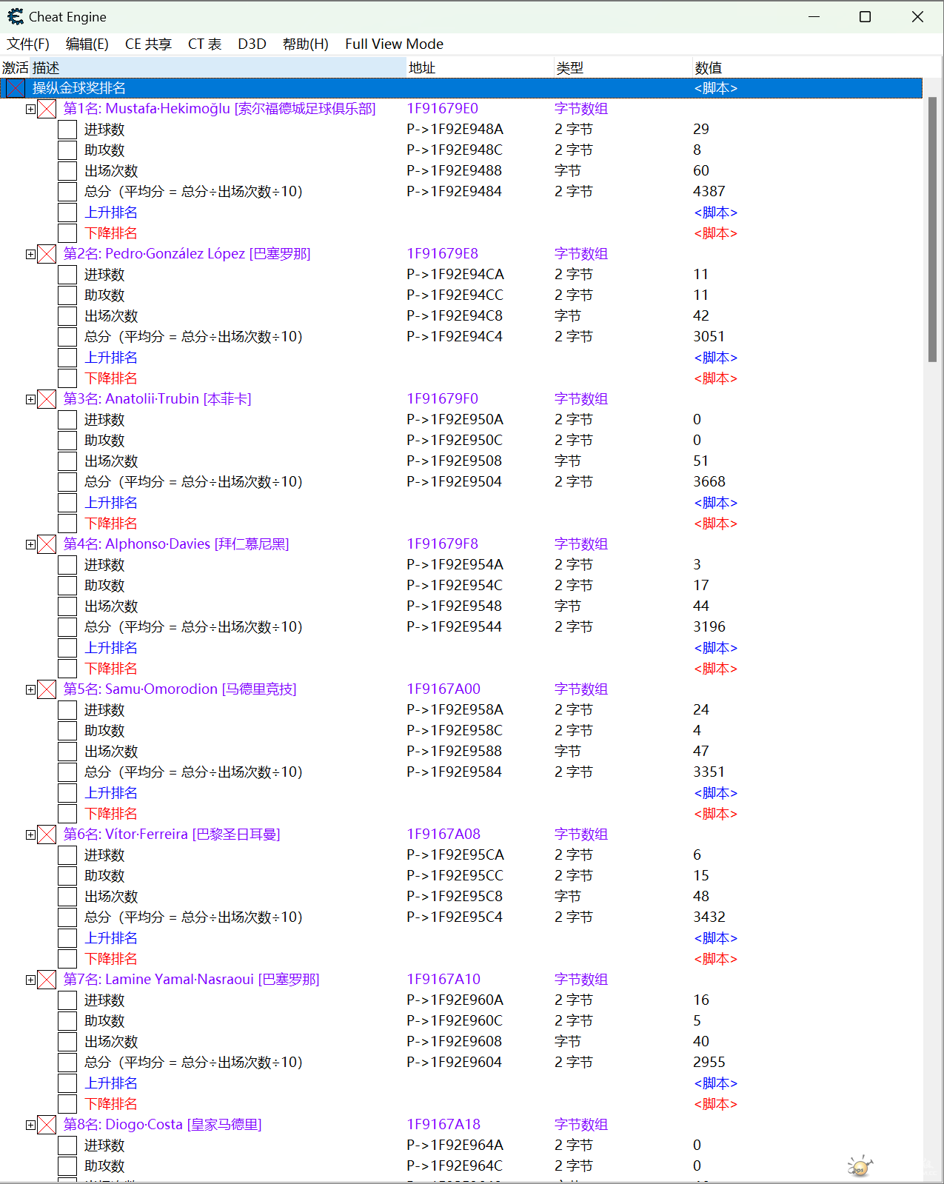This screenshot has height=1184, width=944.
Task: Select goals value 29 for Mustafa Hekimoğlu
Action: 701,130
